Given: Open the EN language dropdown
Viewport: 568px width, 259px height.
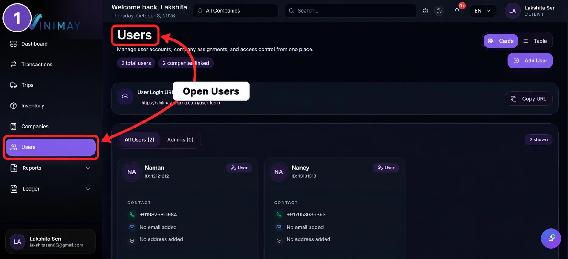Looking at the screenshot, I should (483, 11).
